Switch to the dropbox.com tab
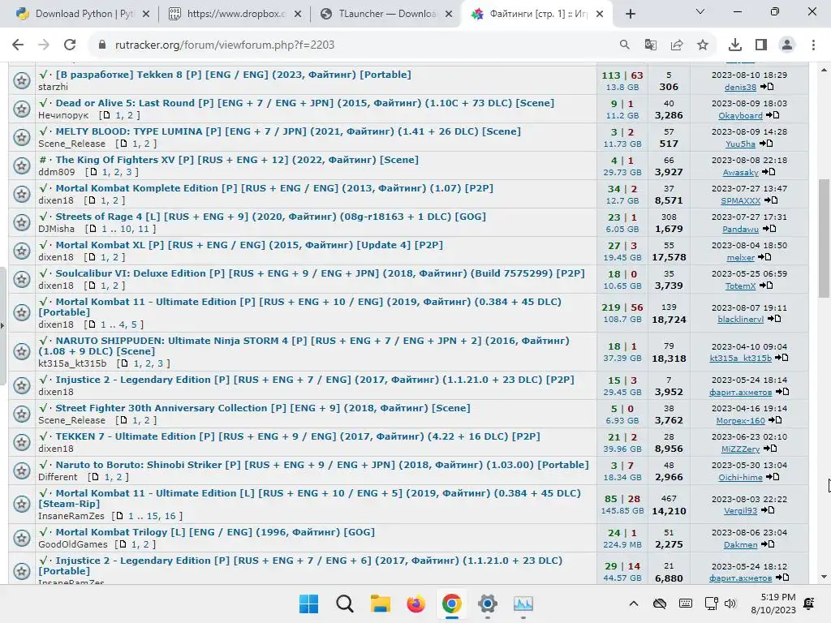Image resolution: width=831 pixels, height=623 pixels. click(x=235, y=14)
